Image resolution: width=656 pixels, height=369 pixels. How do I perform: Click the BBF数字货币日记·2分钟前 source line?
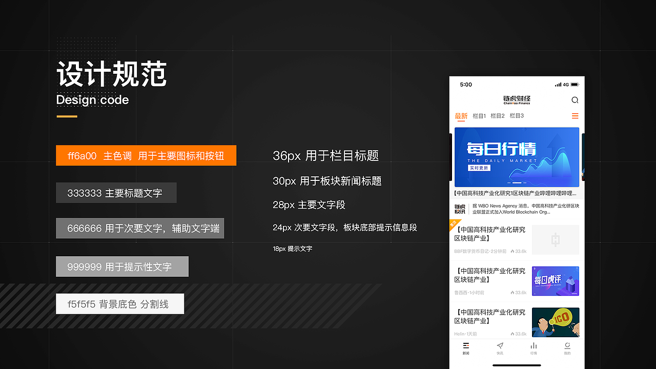[480, 251]
